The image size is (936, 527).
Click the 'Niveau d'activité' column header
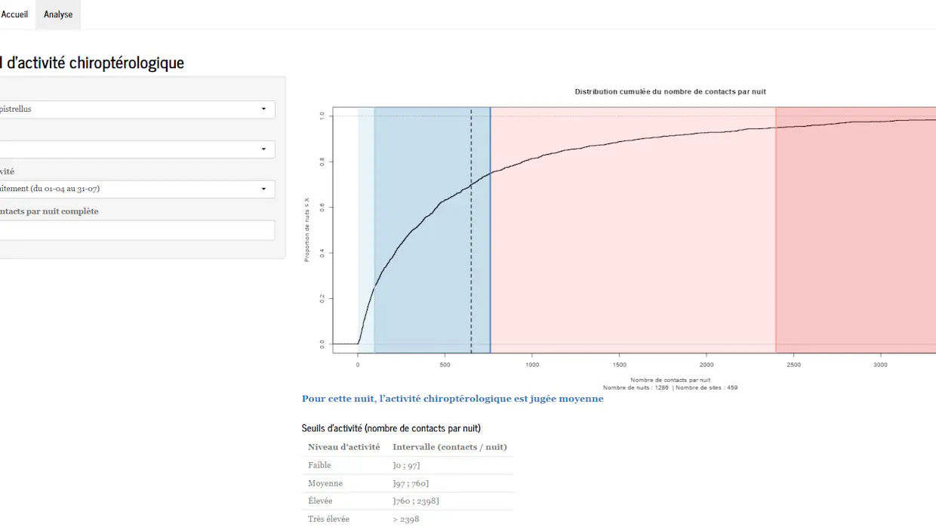[343, 447]
